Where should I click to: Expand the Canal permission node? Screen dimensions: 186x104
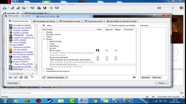(44, 37)
